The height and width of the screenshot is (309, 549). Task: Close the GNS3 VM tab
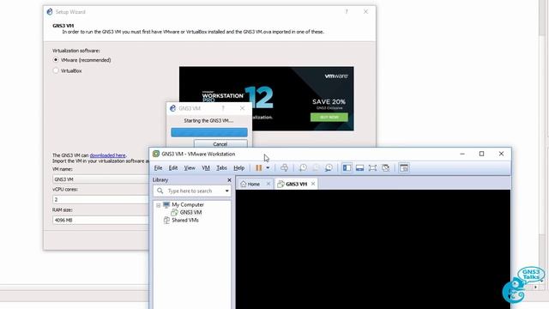pyautogui.click(x=313, y=184)
